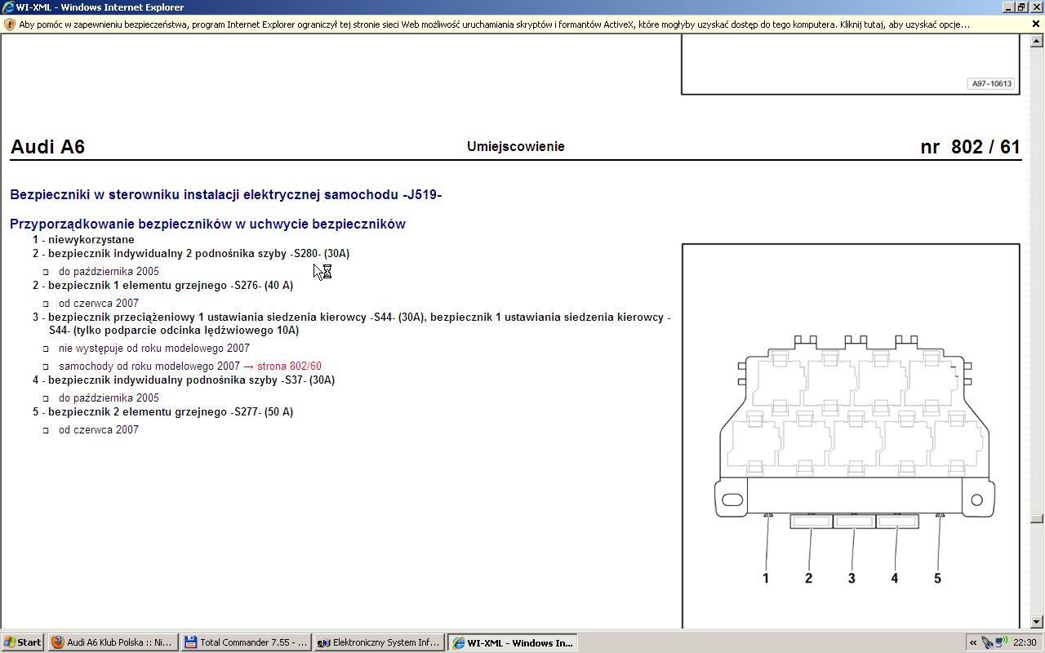Open the Windows Start menu
This screenshot has height=653, width=1045.
click(x=23, y=642)
